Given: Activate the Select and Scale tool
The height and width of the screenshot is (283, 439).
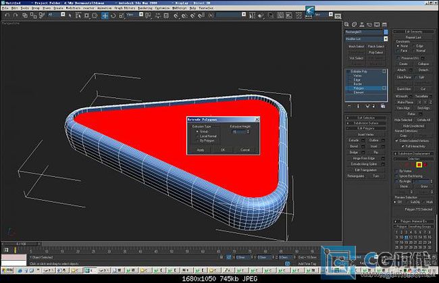Looking at the screenshot, I should point(122,16).
